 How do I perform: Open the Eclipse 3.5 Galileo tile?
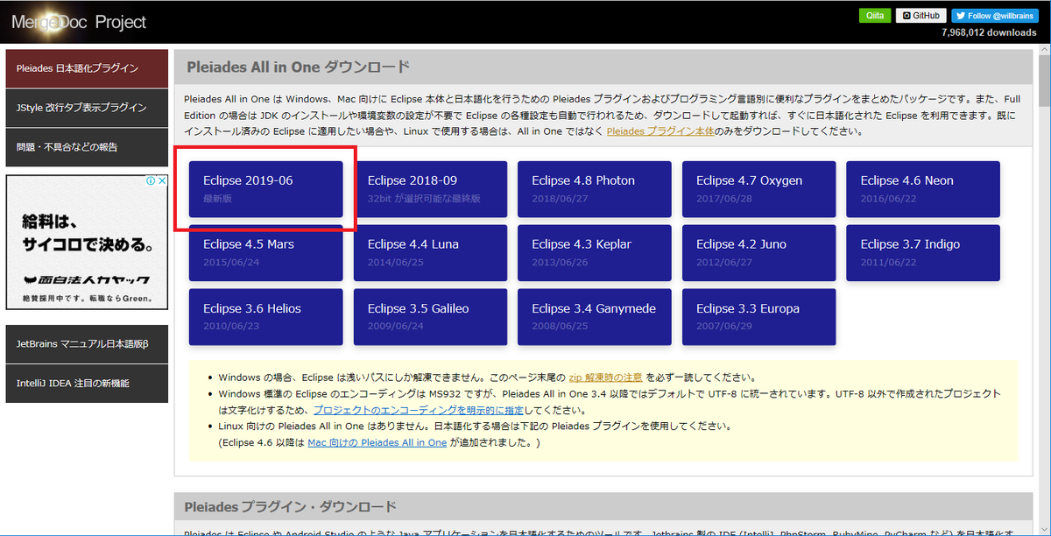(x=430, y=317)
